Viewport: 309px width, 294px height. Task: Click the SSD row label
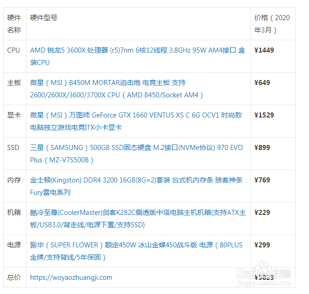13,148
